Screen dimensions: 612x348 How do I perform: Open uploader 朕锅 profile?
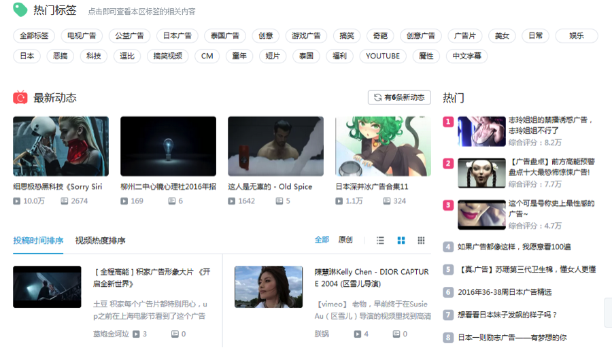pyautogui.click(x=322, y=334)
